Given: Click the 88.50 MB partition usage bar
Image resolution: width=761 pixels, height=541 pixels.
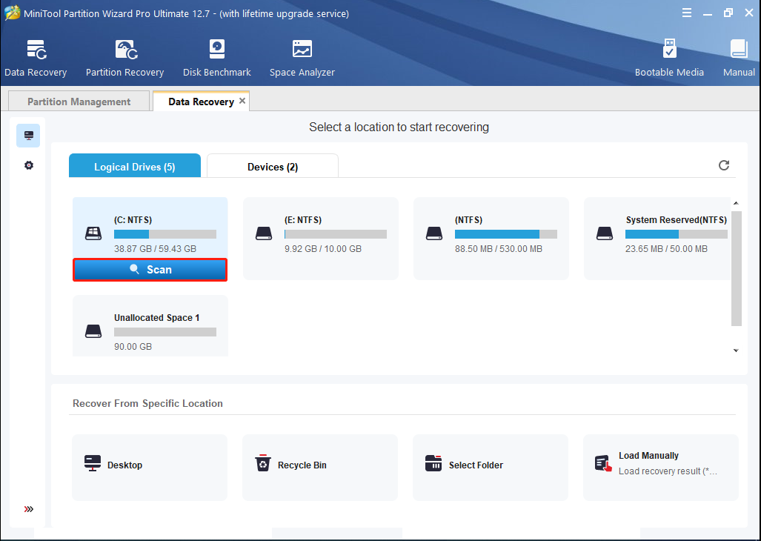Looking at the screenshot, I should [x=505, y=234].
